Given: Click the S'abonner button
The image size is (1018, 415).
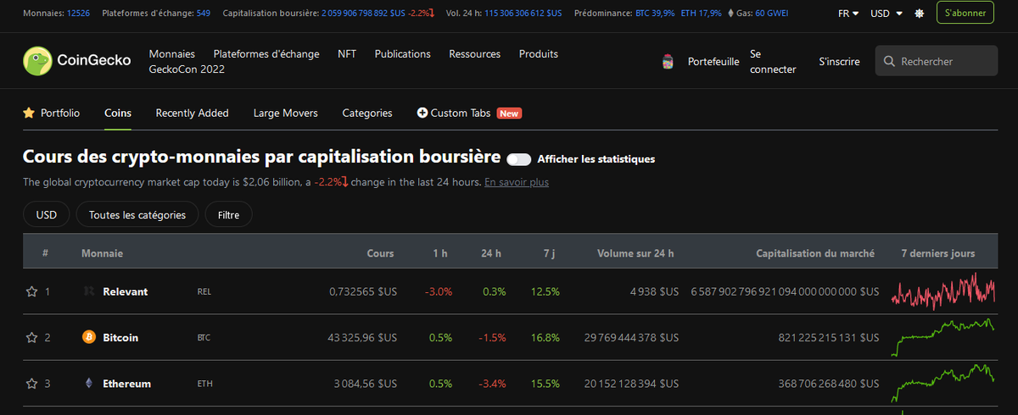Looking at the screenshot, I should (x=965, y=14).
